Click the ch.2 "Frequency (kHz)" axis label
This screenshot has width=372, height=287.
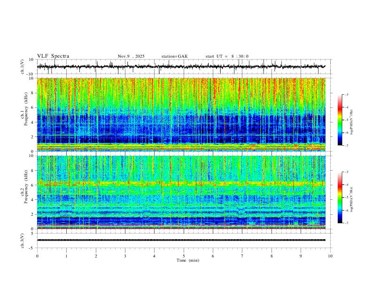26,186
